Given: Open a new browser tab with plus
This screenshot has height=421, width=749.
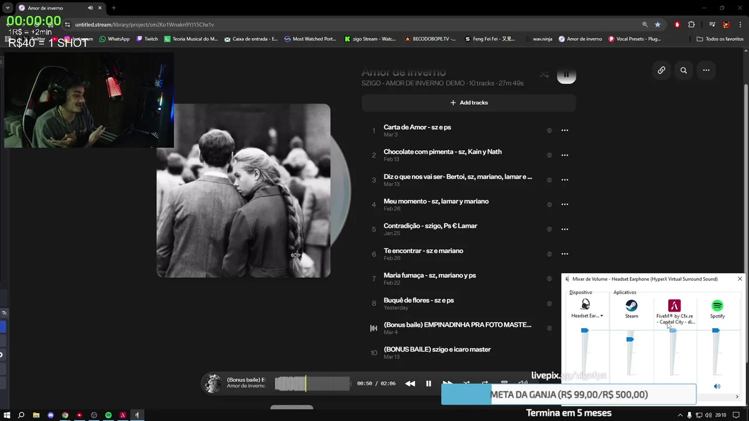Looking at the screenshot, I should click(114, 8).
